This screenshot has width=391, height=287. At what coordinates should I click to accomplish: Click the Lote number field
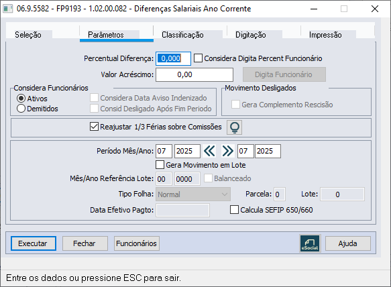[342, 194]
